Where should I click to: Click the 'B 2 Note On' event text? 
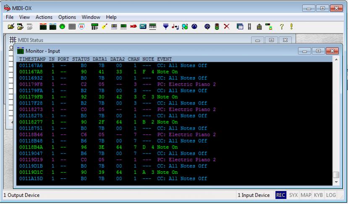160,122
